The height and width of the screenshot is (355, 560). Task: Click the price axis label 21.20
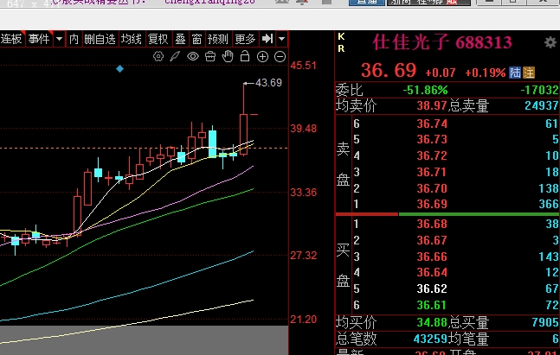(x=303, y=320)
